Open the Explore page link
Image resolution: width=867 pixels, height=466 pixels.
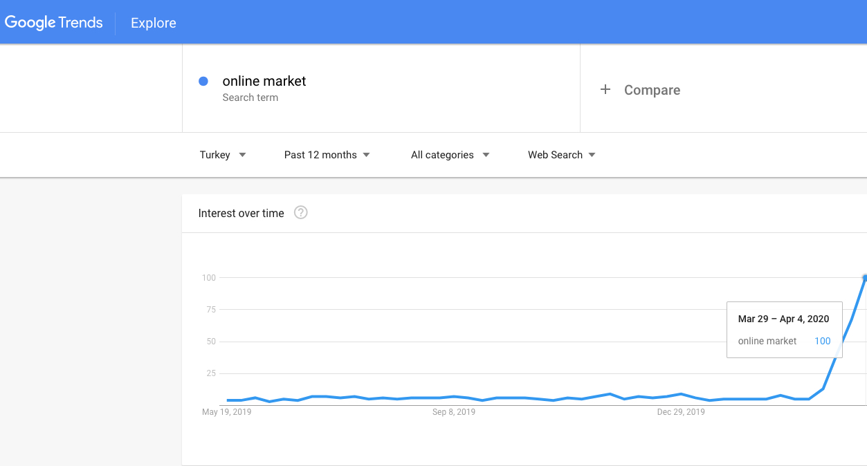click(x=153, y=23)
